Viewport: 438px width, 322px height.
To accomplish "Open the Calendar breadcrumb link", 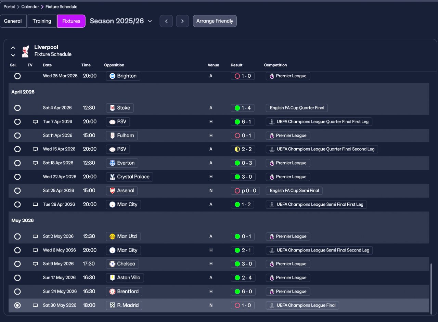I will coord(30,7).
